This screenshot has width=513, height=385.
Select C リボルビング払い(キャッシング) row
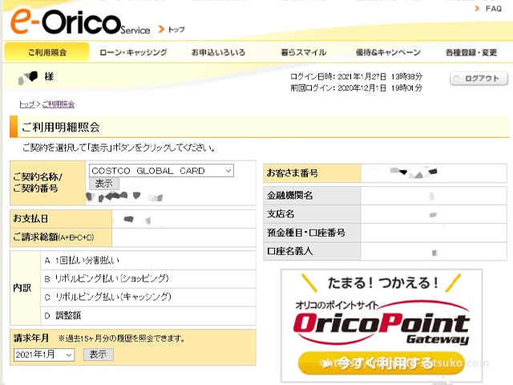coord(148,298)
